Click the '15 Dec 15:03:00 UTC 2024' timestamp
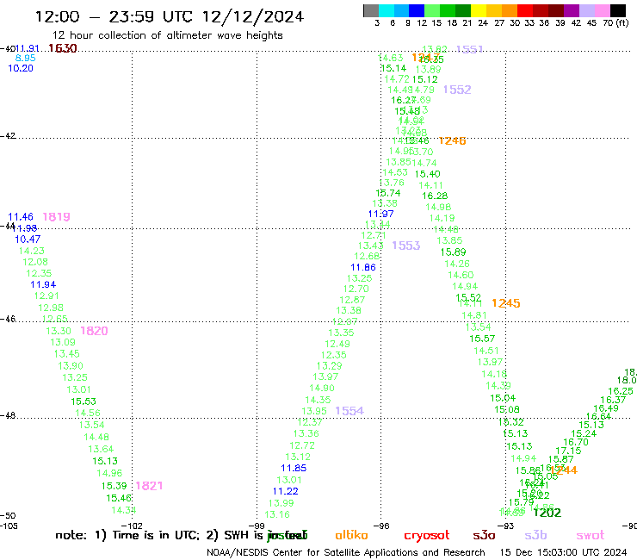 (563, 553)
